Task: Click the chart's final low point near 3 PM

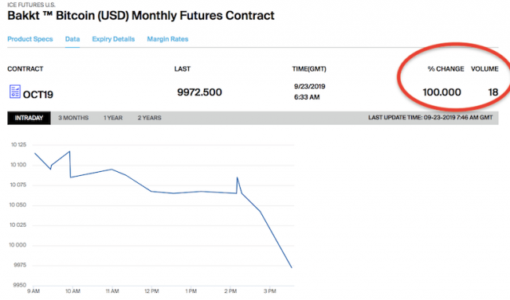Action: (x=292, y=267)
